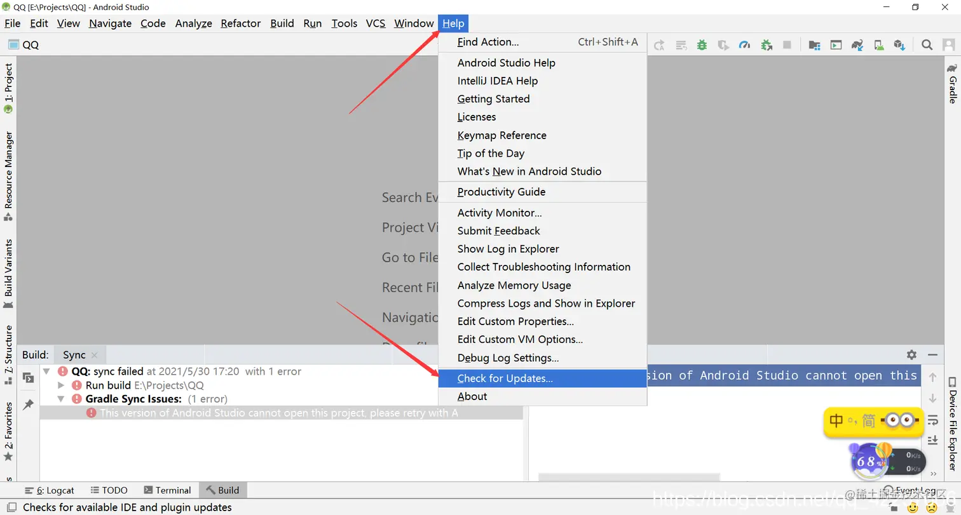The image size is (961, 515).
Task: Open the Resource Manager side tab
Action: tap(8, 177)
